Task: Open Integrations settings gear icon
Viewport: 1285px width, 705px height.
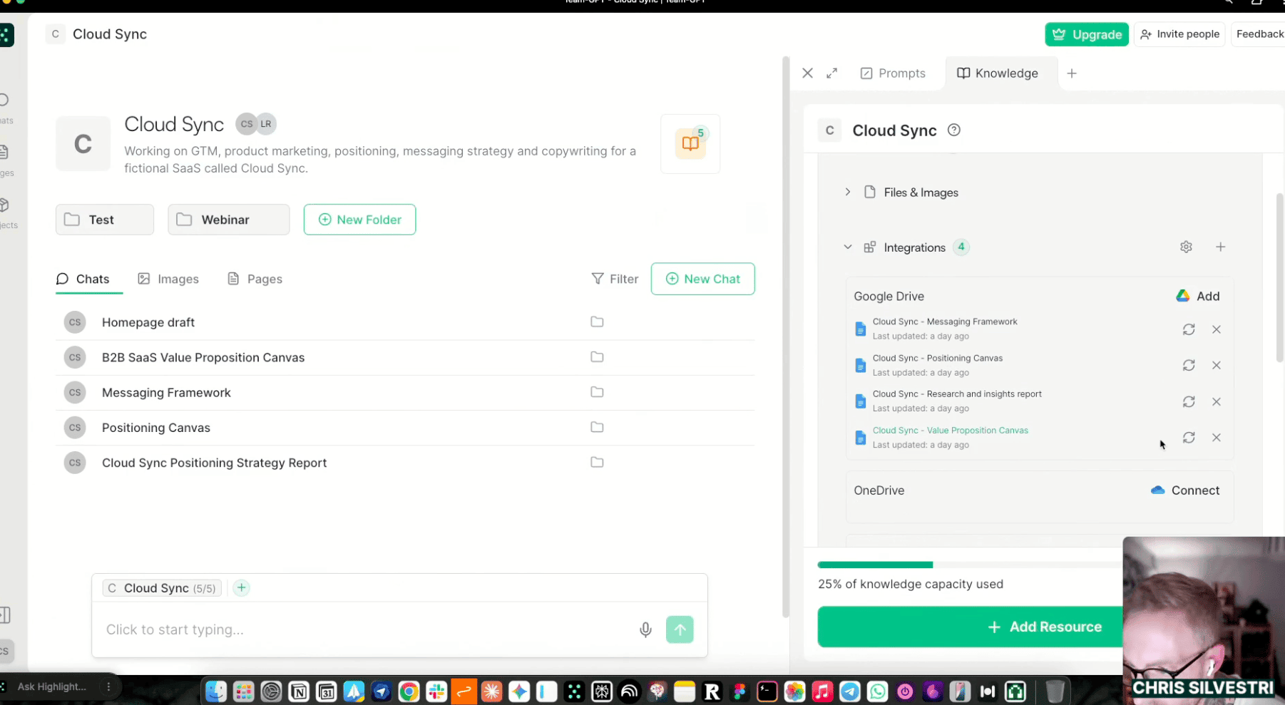Action: pyautogui.click(x=1186, y=247)
